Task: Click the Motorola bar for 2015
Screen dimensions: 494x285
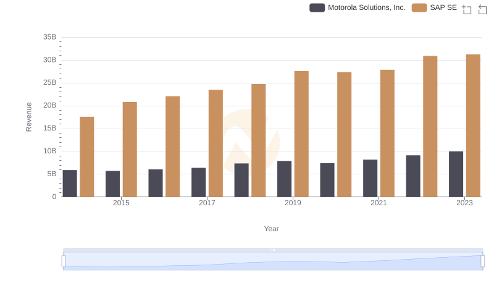Action: 113,184
